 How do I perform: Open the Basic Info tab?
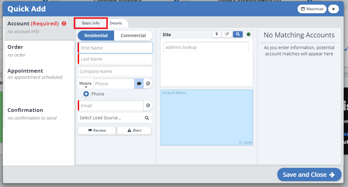91,23
